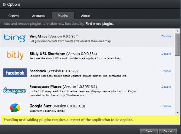This screenshot has height=134, width=181.
Task: Disable the Foursquare Places plugin
Action: 166,87
